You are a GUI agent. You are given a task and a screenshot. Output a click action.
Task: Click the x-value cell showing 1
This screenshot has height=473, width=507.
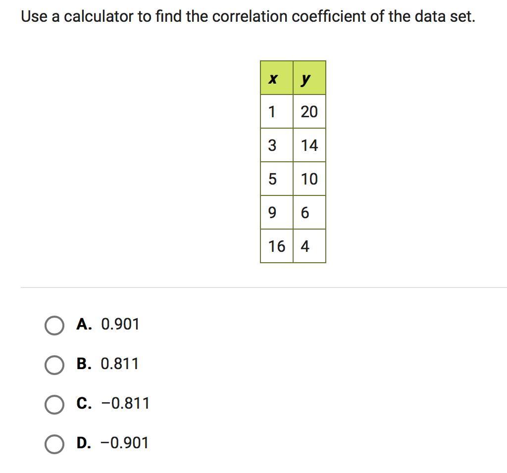pos(277,112)
